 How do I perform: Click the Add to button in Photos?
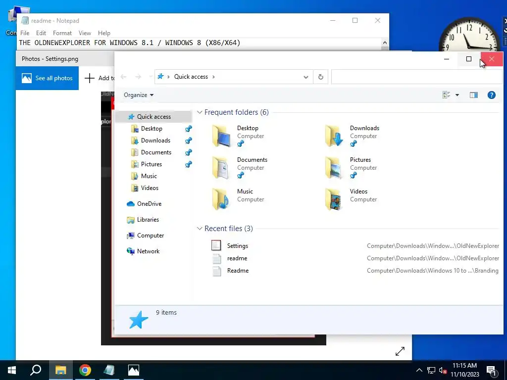pos(100,78)
